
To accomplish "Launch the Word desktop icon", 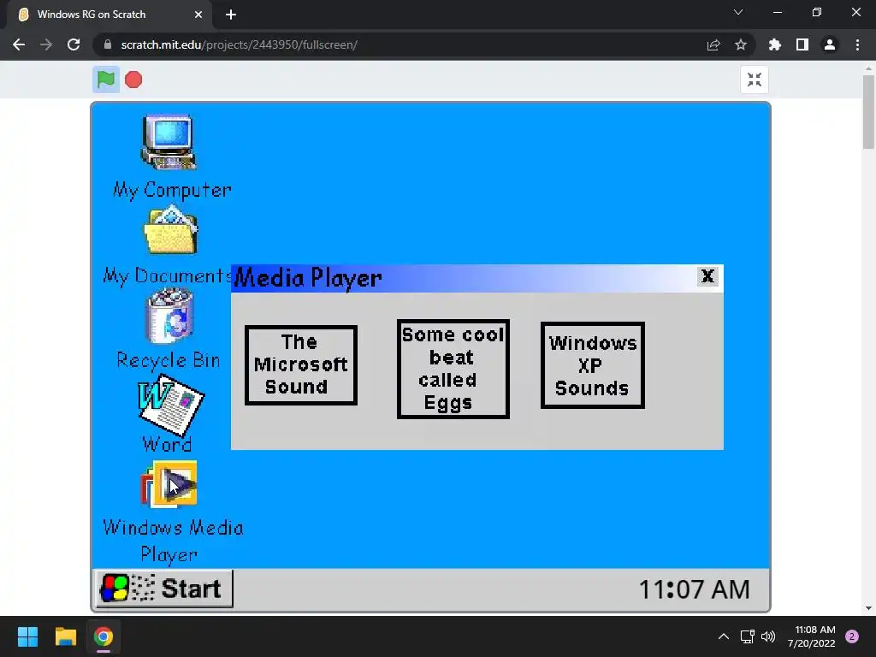I will coord(170,405).
